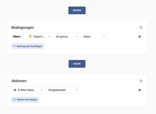Open the E-Mail Sales field dropdown
The image size is (156, 114).
pos(28,90)
